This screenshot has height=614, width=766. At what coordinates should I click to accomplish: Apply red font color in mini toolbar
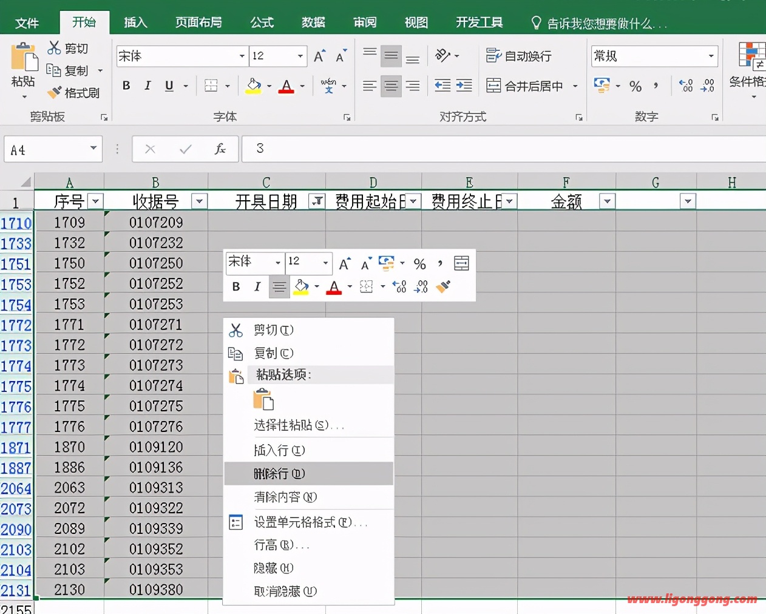(x=334, y=286)
